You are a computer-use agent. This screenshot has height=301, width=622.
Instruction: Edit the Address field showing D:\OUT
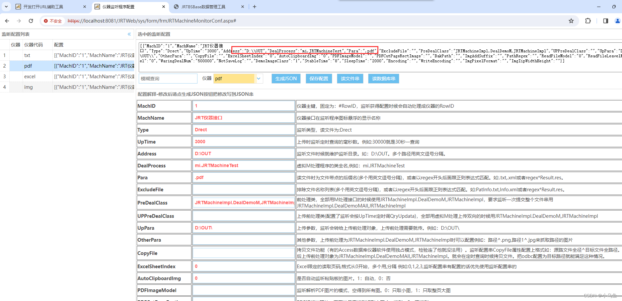244,153
